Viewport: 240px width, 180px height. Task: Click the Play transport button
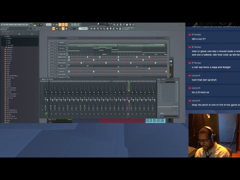(x=38, y=24)
